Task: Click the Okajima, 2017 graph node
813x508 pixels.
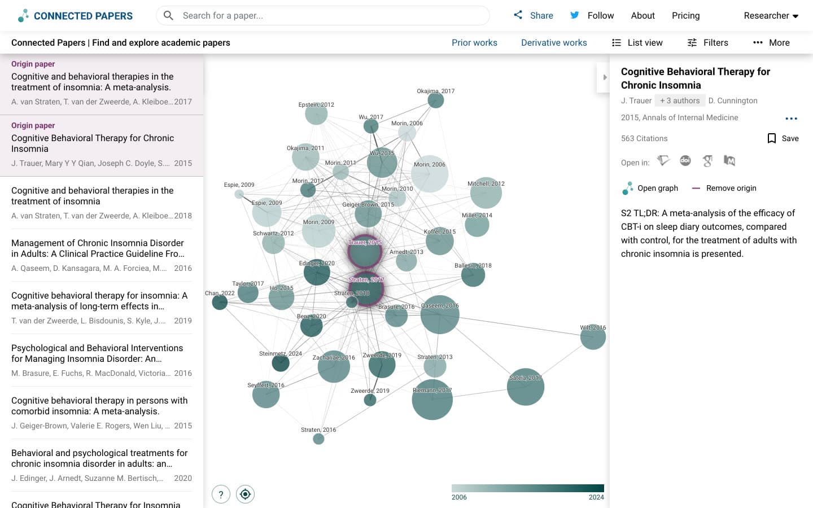Action: (435, 100)
